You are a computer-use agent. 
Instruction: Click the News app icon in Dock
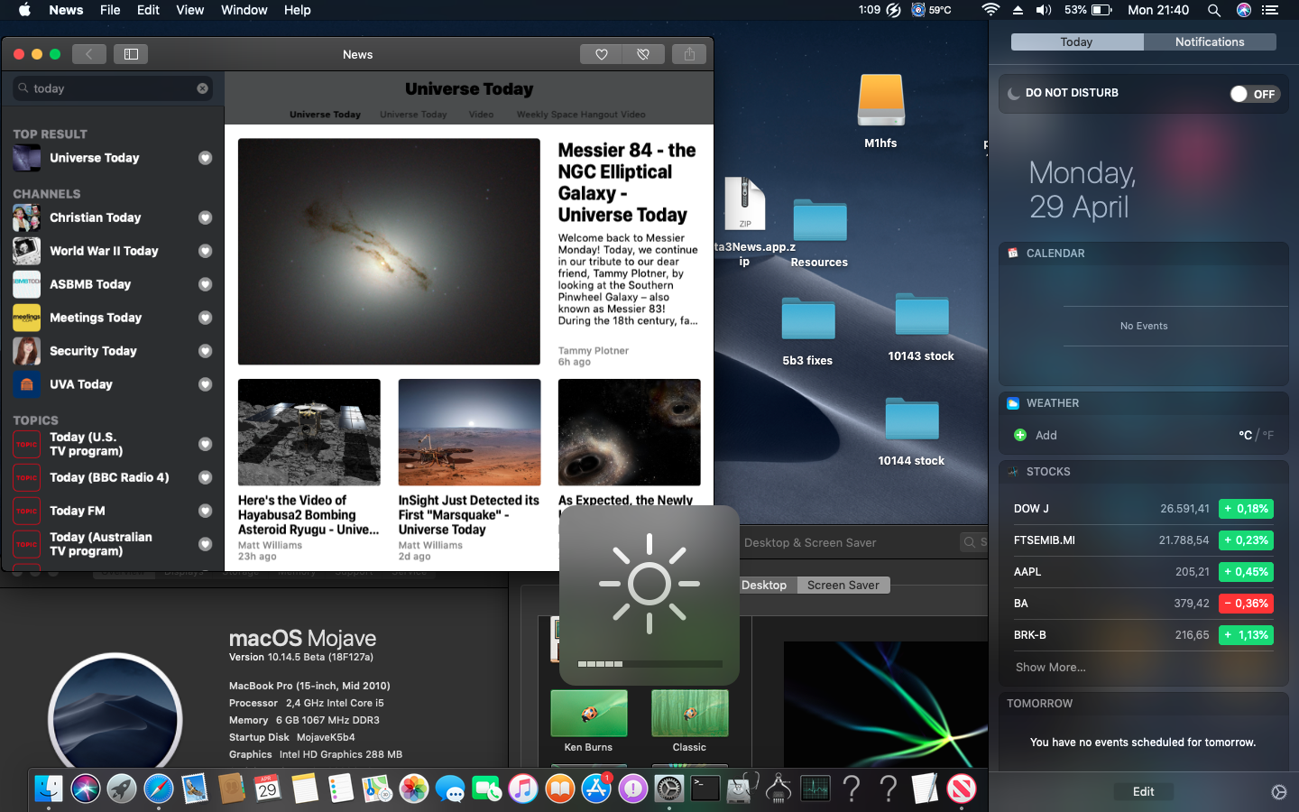(962, 789)
